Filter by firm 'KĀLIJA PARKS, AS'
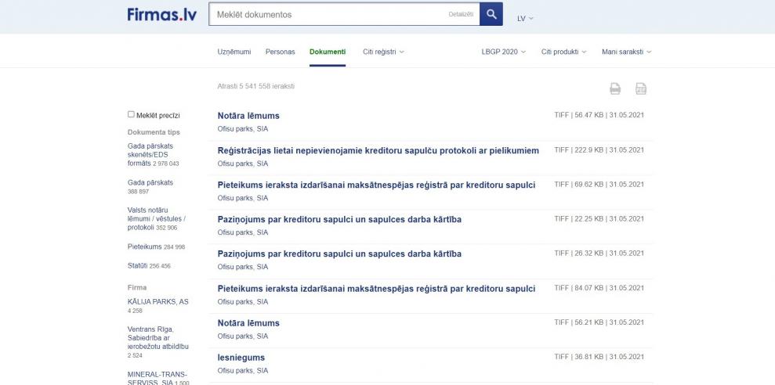 pyautogui.click(x=158, y=301)
